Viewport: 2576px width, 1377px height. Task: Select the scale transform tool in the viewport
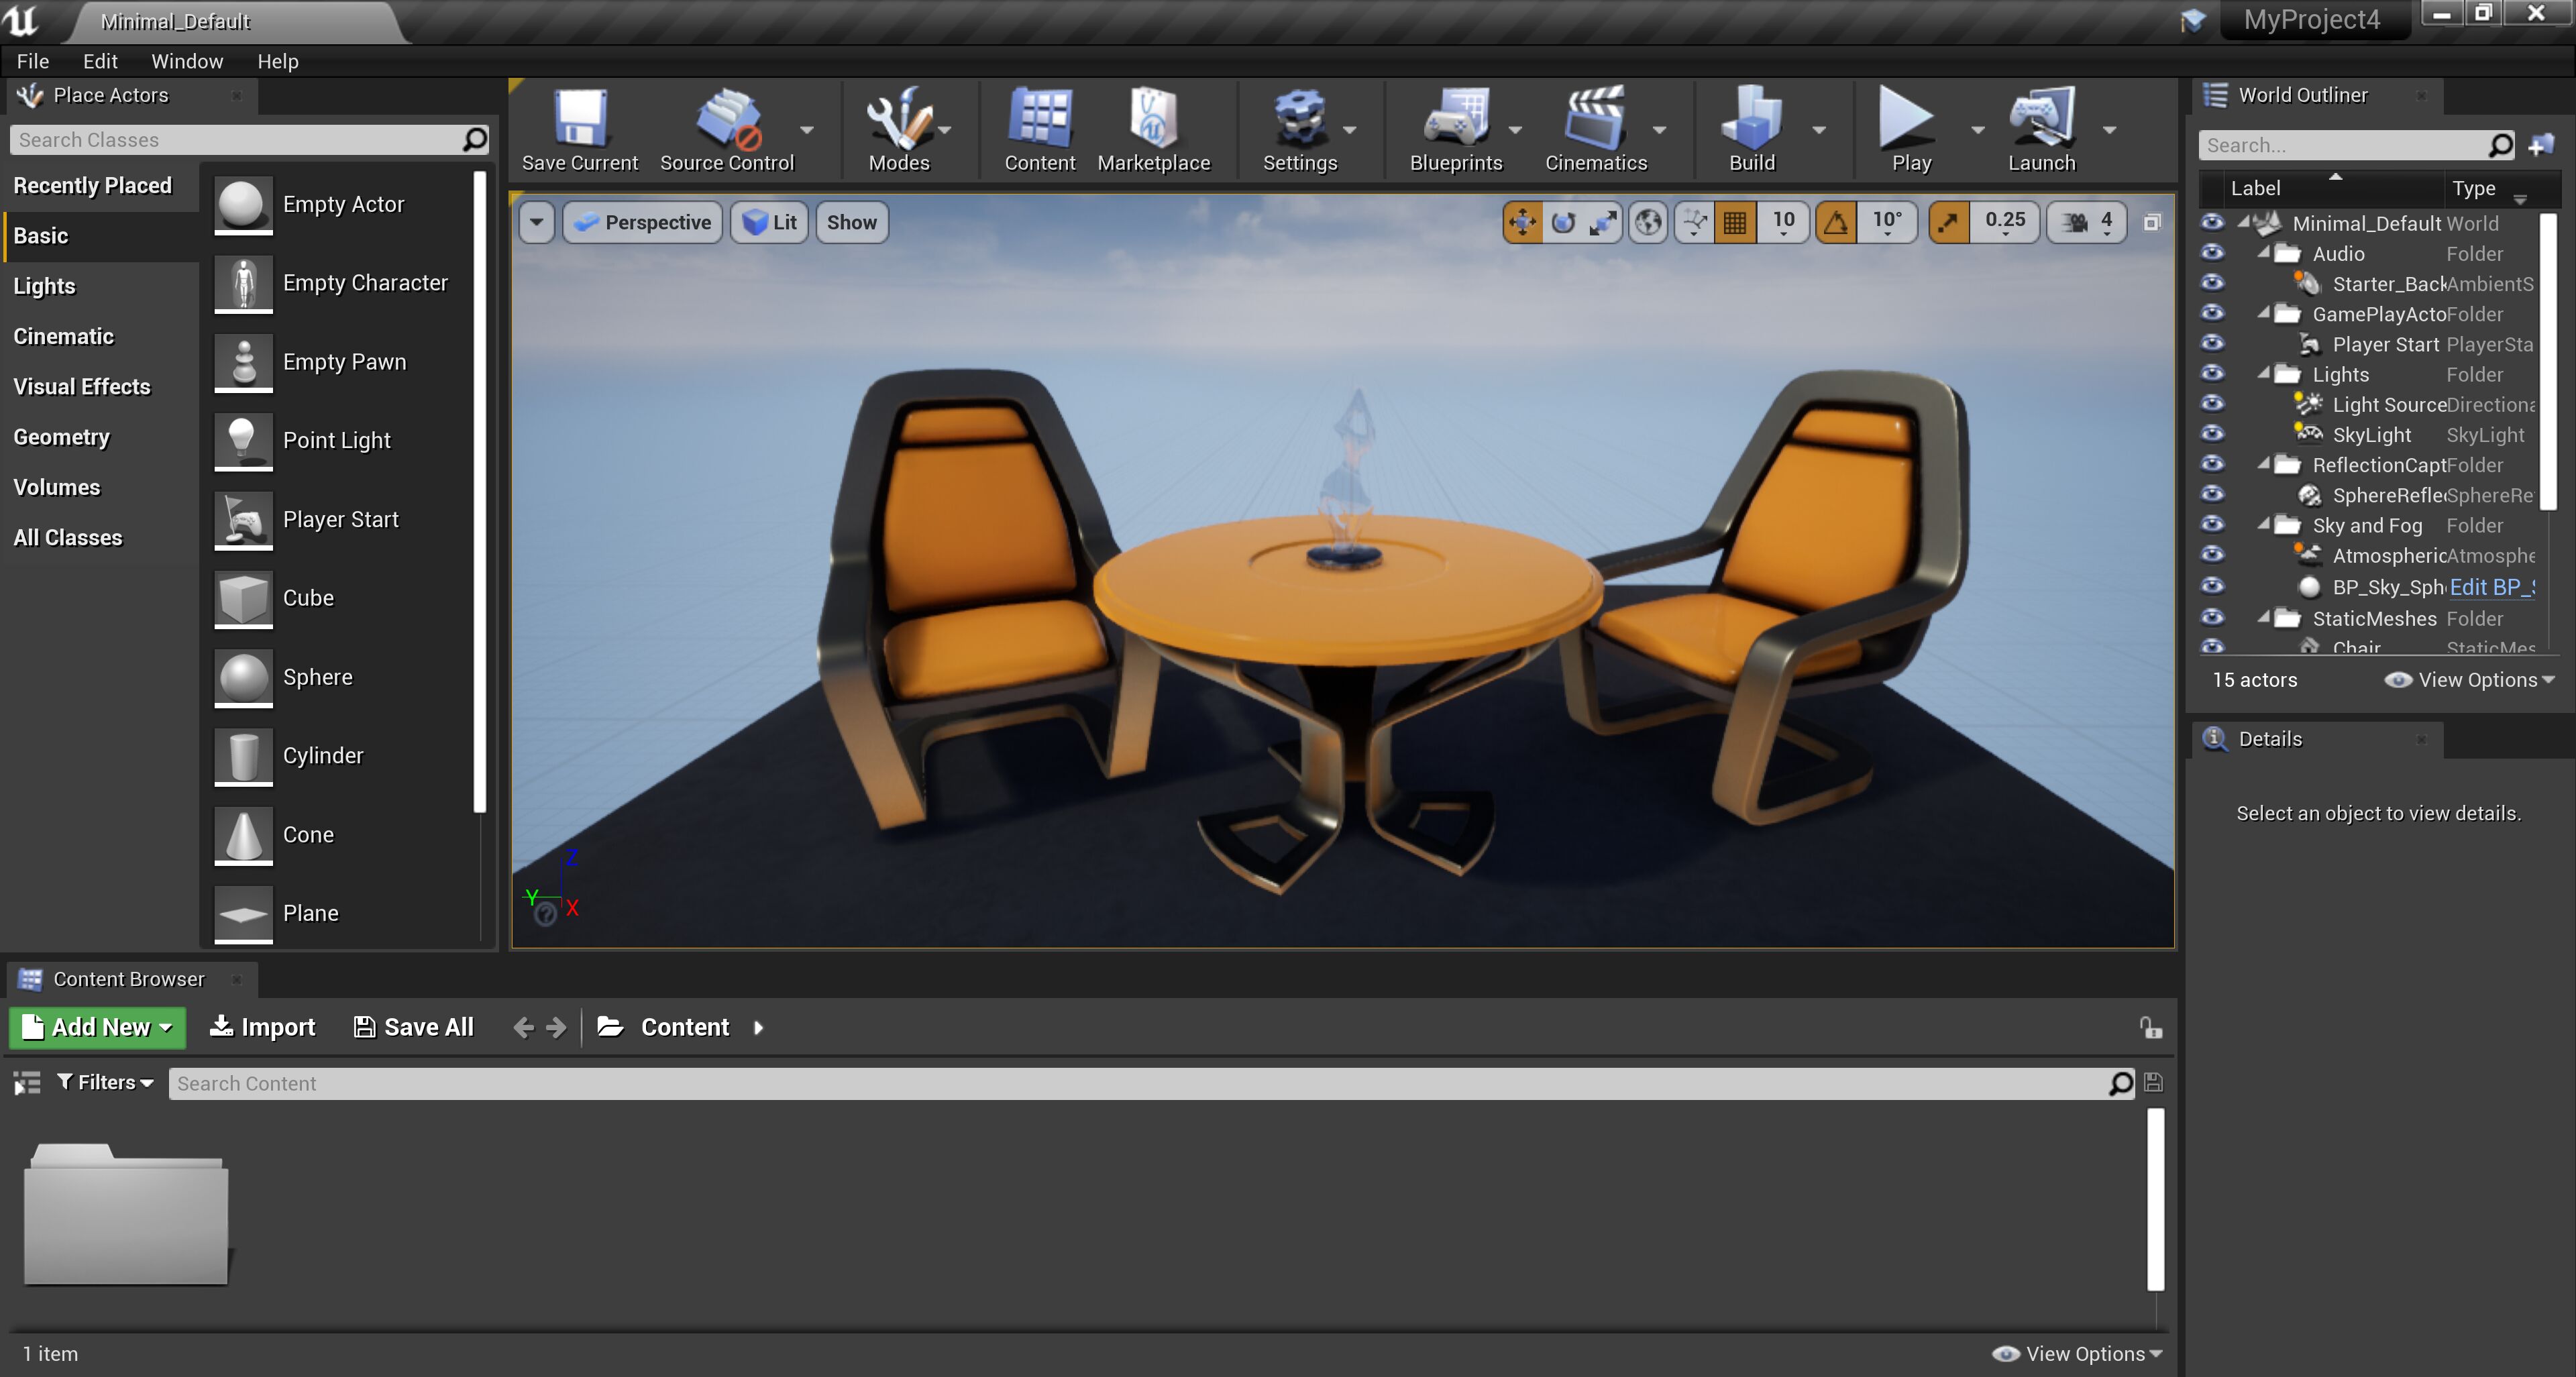pos(1603,222)
